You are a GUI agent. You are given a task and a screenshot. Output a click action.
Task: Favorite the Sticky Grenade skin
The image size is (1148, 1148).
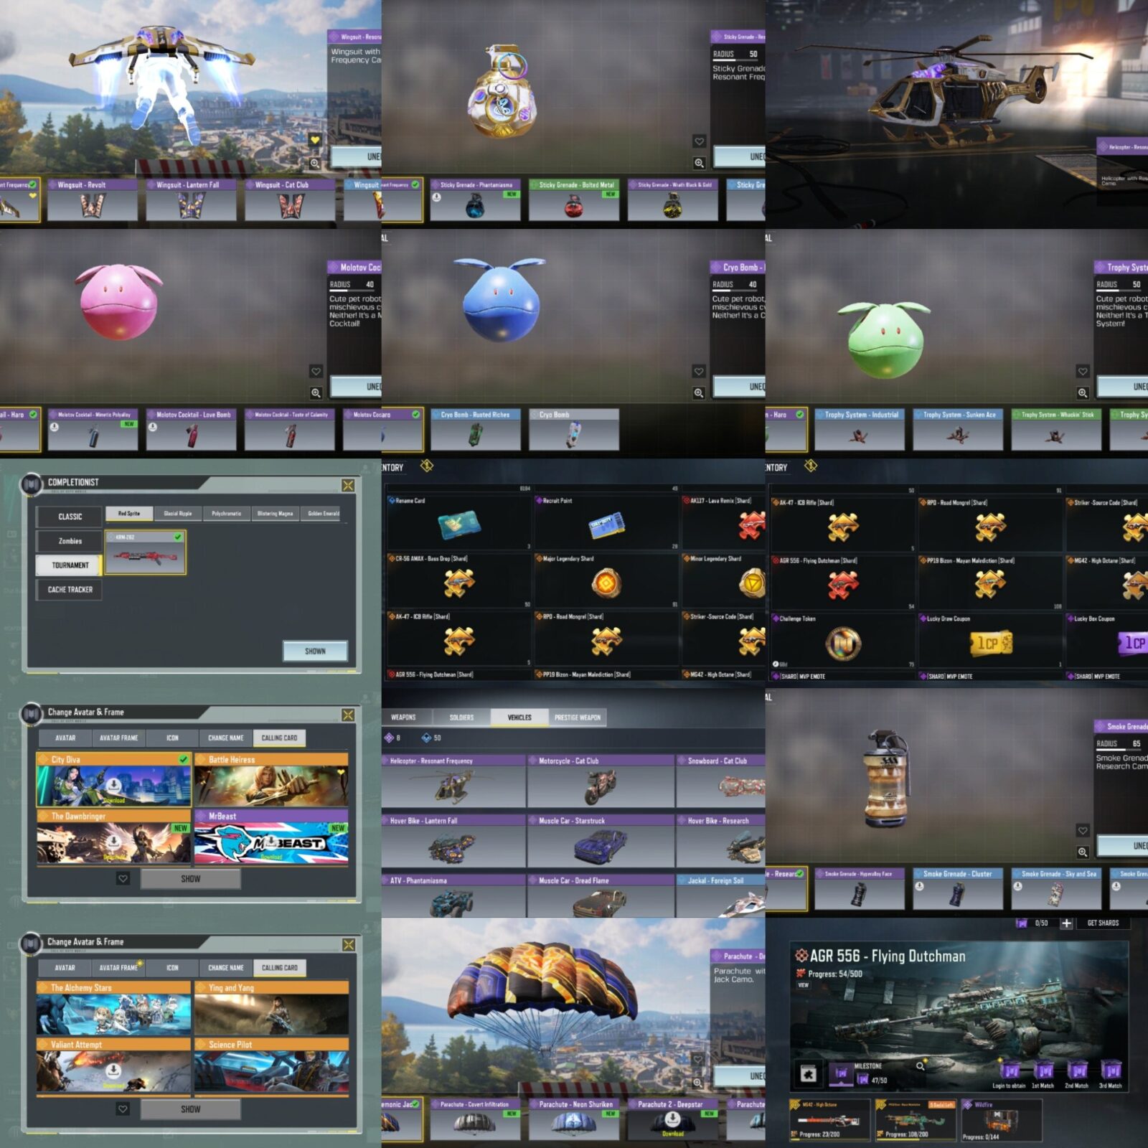point(699,141)
